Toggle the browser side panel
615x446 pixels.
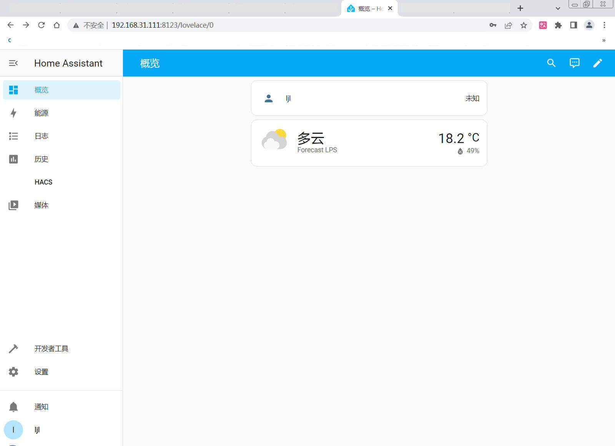pos(573,25)
